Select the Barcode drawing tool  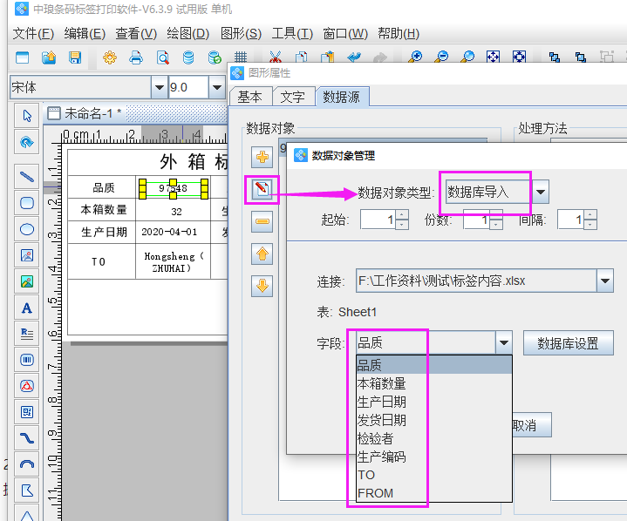tap(27, 360)
